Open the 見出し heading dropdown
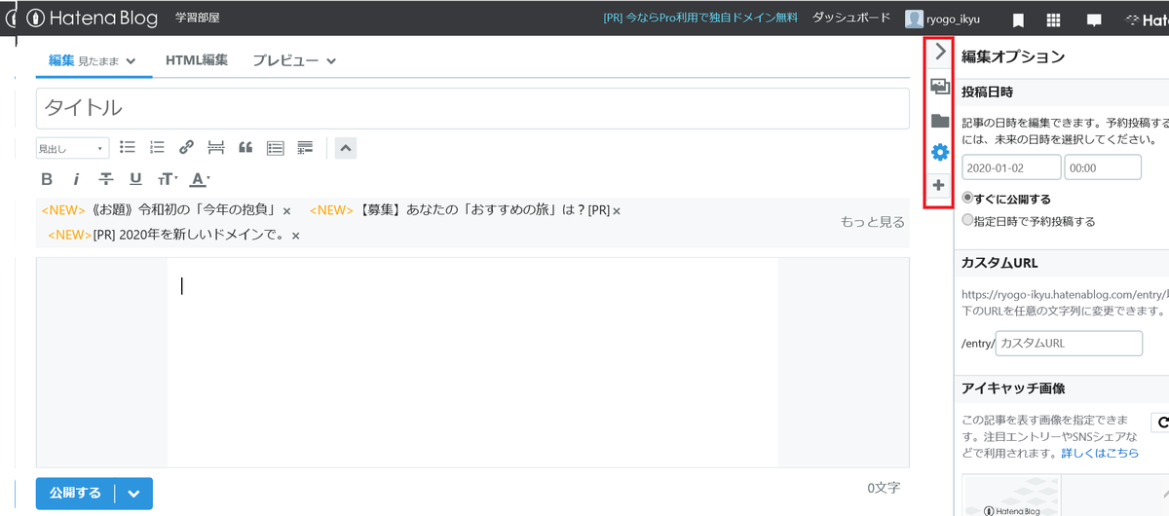Viewport: 1169px width, 516px height. point(73,148)
